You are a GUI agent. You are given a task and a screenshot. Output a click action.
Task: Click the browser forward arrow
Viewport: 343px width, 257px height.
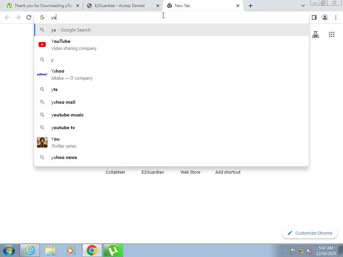click(18, 17)
